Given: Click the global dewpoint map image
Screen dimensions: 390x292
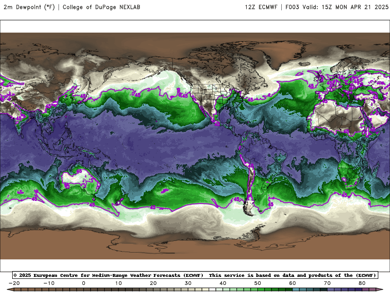Looking at the screenshot, I should 195,146.
